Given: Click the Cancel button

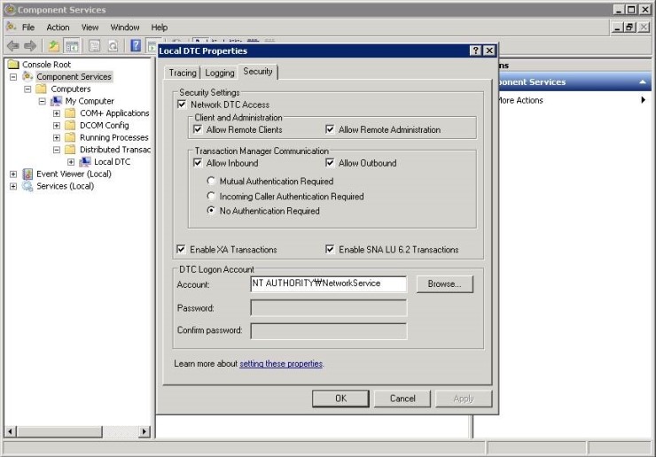Looking at the screenshot, I should tap(402, 399).
